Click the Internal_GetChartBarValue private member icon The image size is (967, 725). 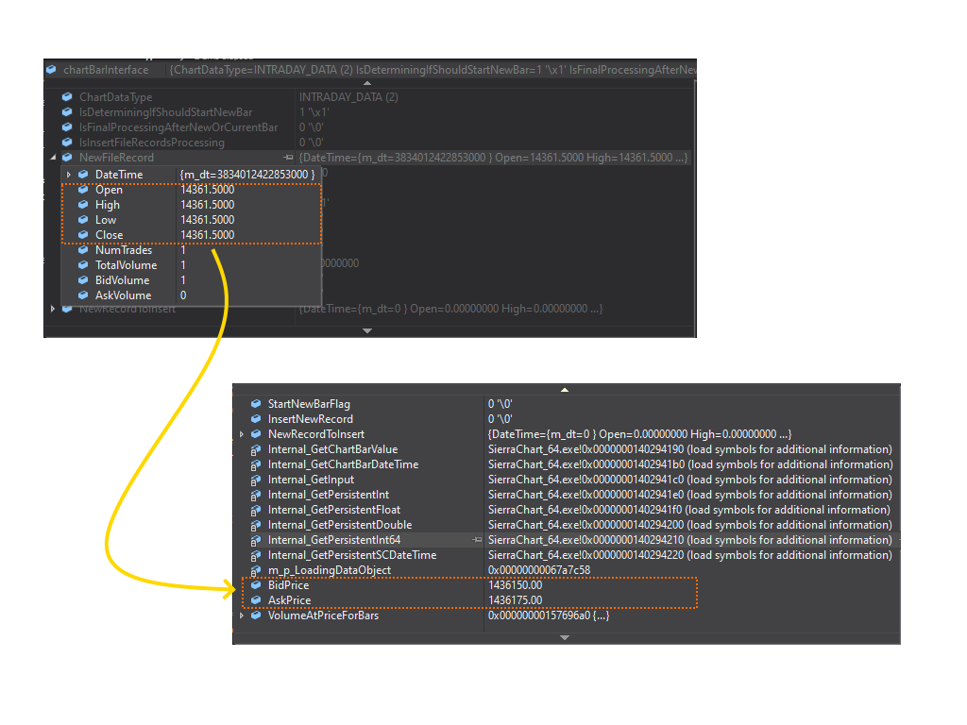(256, 450)
